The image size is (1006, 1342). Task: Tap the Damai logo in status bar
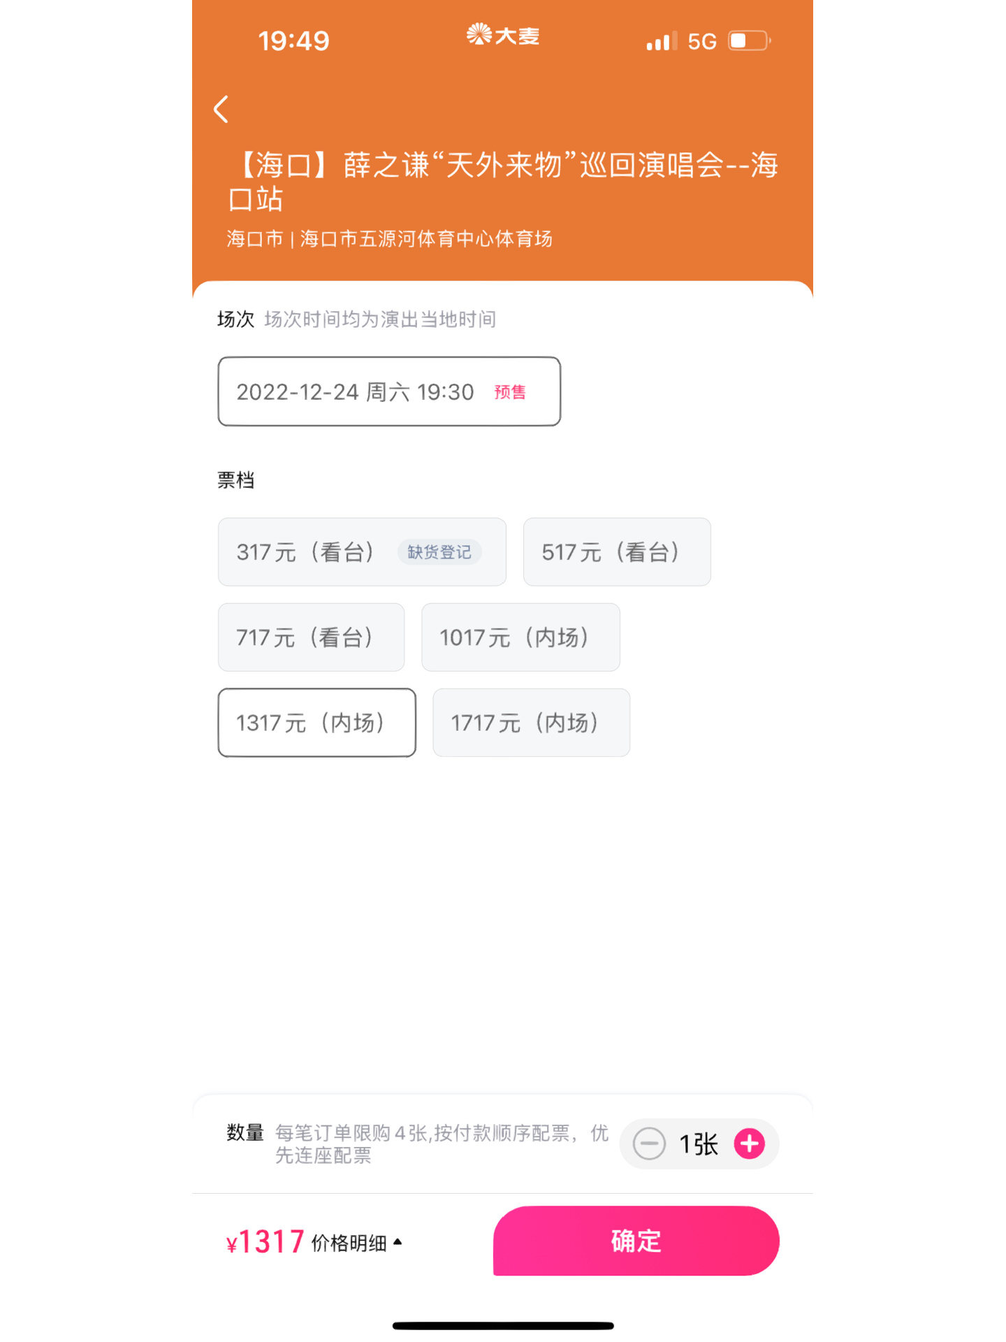[503, 35]
